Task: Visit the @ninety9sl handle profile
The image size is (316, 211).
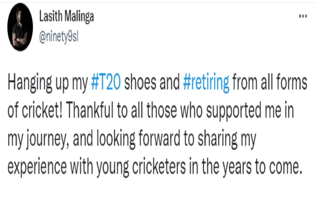Action: pyautogui.click(x=59, y=37)
